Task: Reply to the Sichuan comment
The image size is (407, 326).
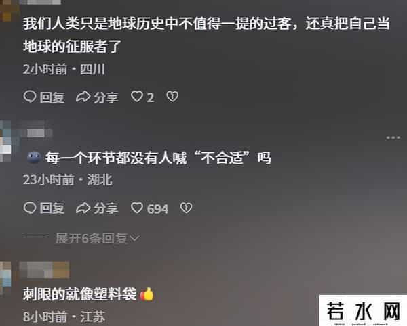Action: 44,97
